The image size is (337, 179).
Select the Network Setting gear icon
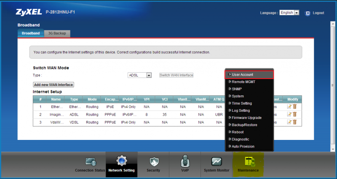pyautogui.click(x=122, y=161)
